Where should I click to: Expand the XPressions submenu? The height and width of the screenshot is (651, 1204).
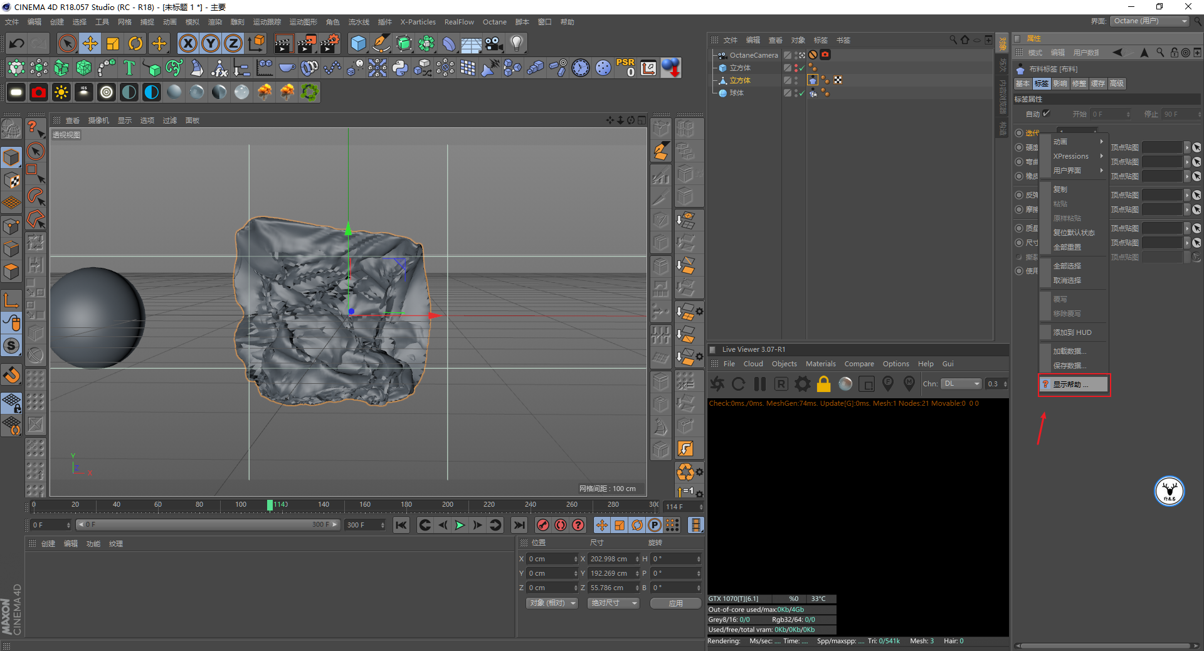[1074, 156]
